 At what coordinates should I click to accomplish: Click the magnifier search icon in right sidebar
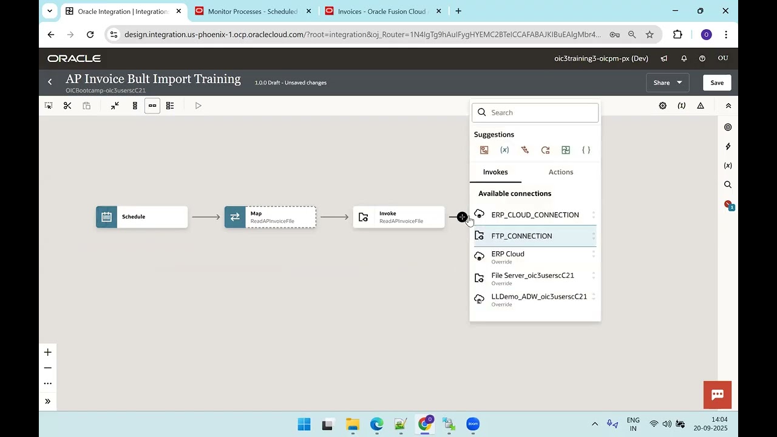click(x=728, y=185)
